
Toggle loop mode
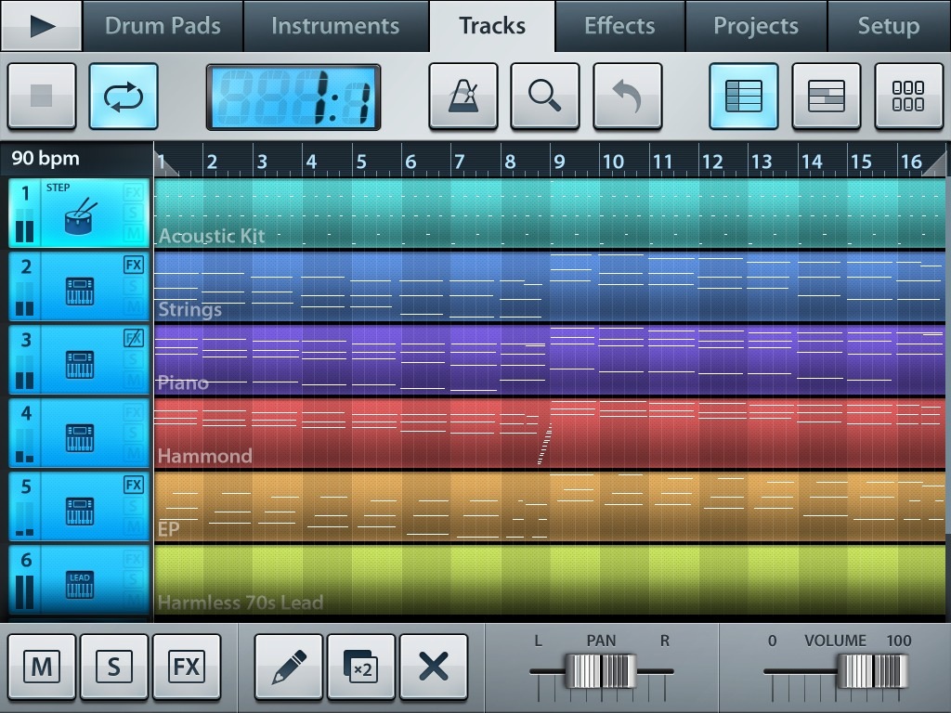[x=124, y=96]
